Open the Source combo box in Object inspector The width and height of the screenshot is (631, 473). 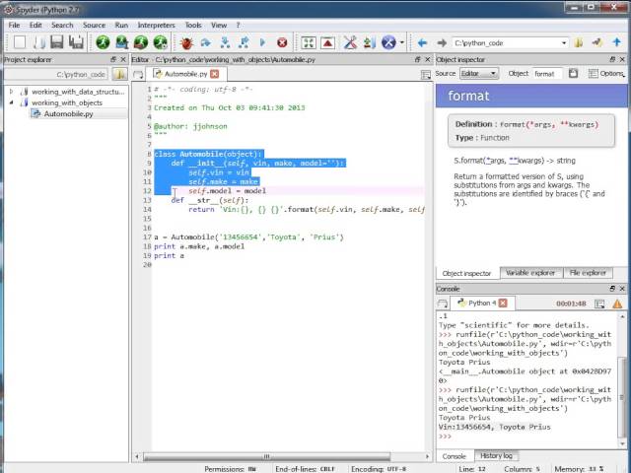coord(479,74)
